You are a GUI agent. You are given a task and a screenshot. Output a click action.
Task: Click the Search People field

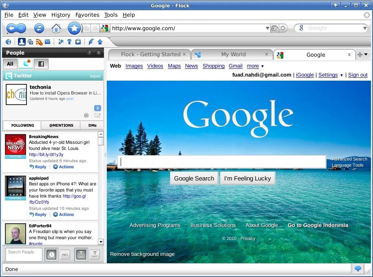tap(24, 255)
